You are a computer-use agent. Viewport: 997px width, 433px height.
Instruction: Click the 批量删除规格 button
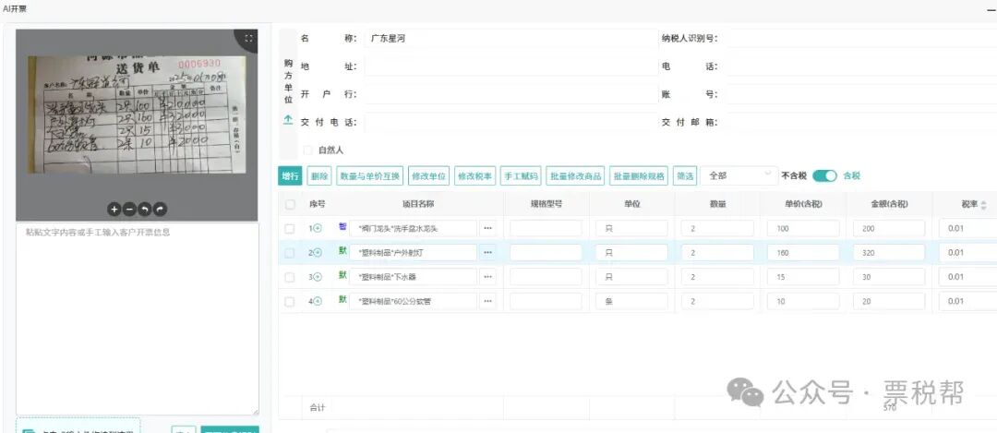pos(639,176)
